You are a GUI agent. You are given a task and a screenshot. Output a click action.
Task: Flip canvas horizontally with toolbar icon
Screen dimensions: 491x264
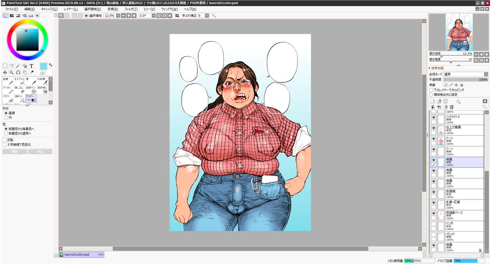click(x=177, y=16)
